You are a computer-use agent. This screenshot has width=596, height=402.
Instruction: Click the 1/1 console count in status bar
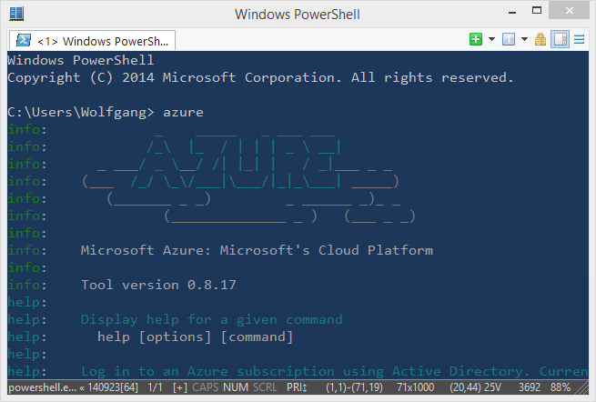click(x=155, y=387)
